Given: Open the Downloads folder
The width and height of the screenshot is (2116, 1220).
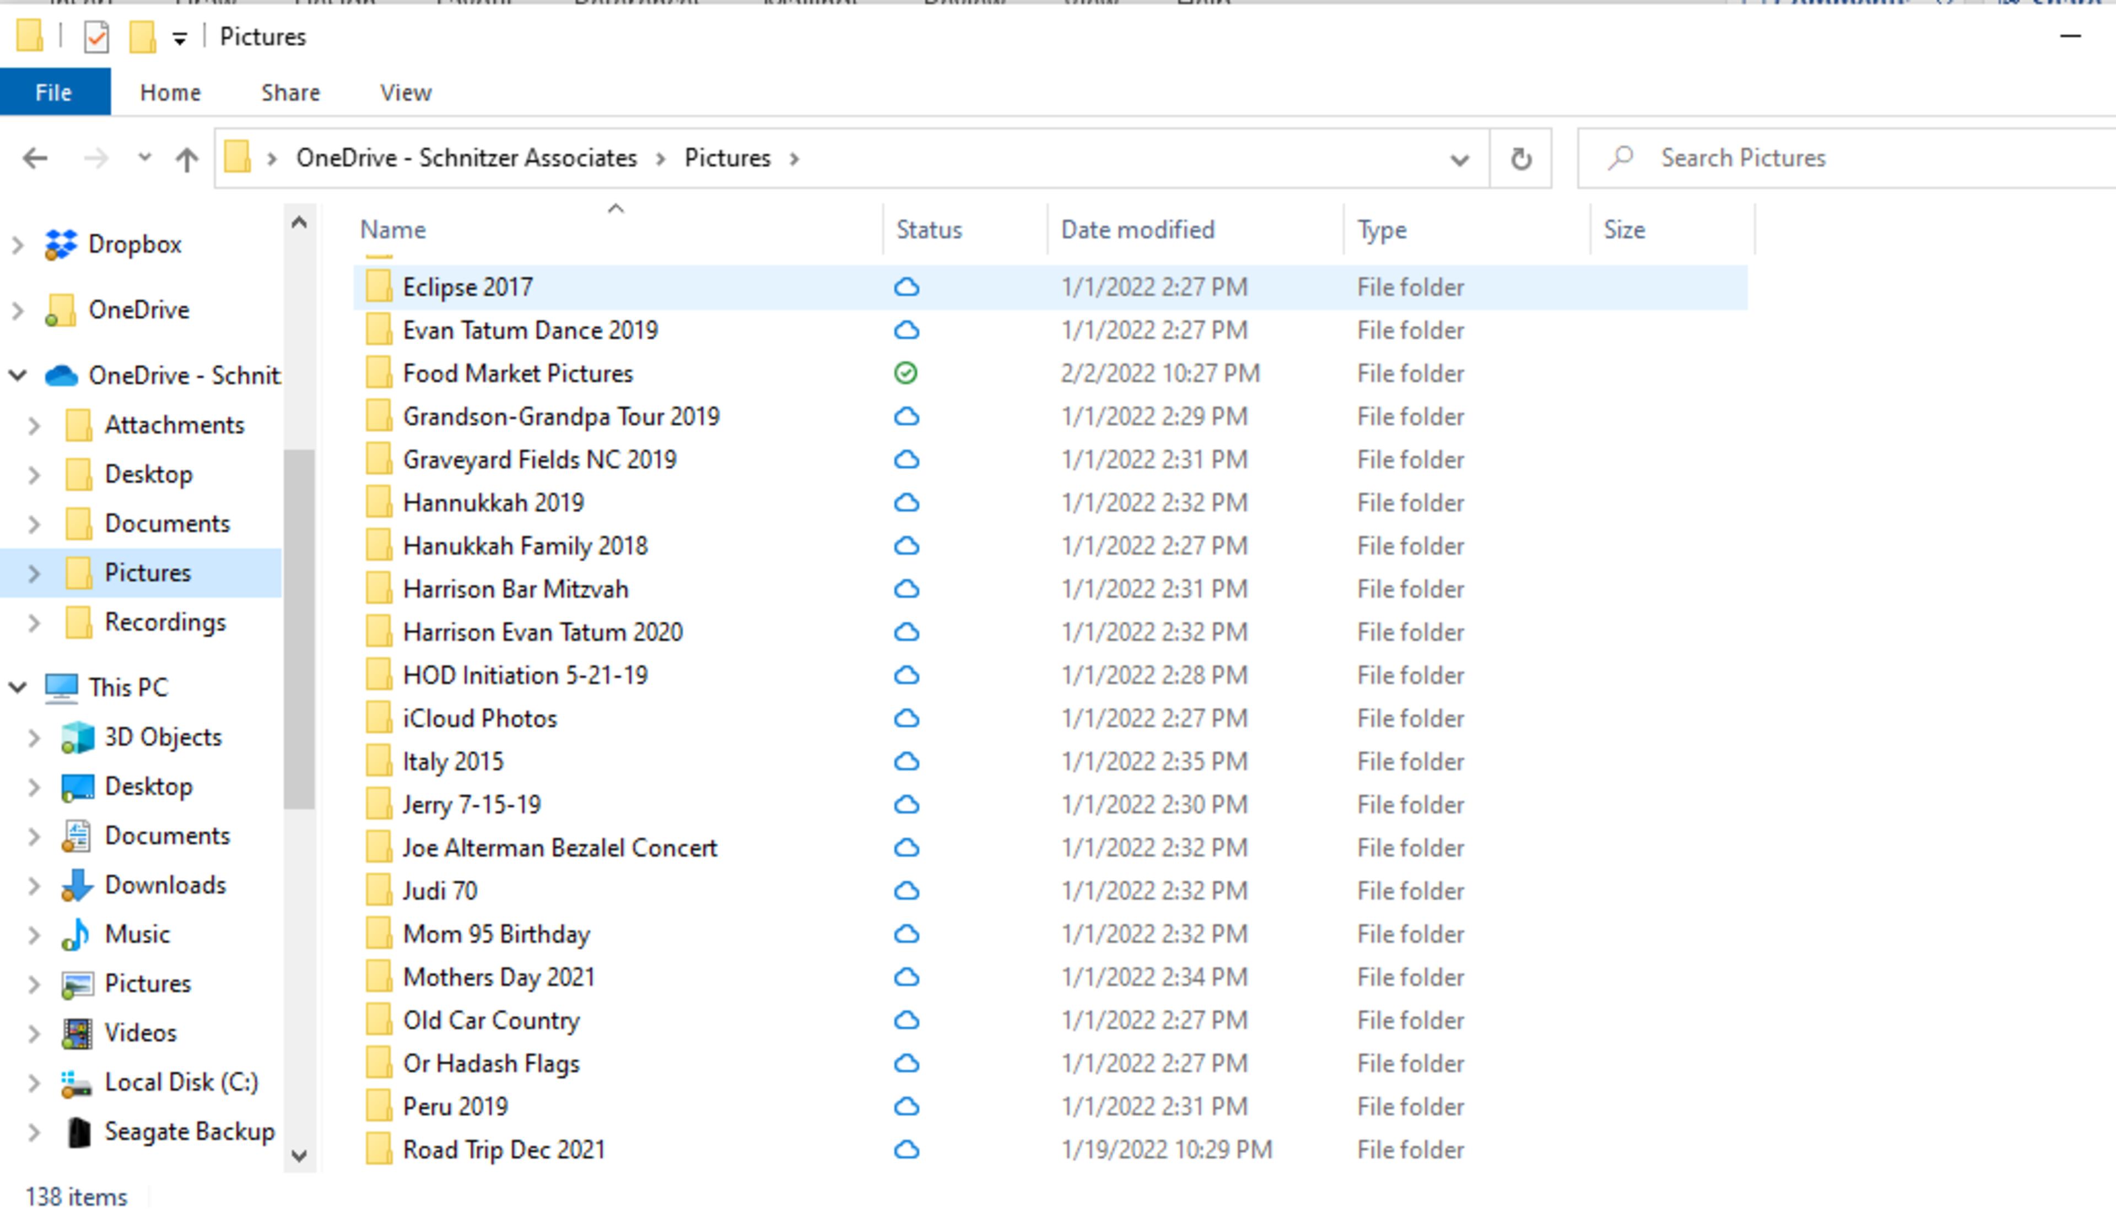Looking at the screenshot, I should pyautogui.click(x=164, y=884).
